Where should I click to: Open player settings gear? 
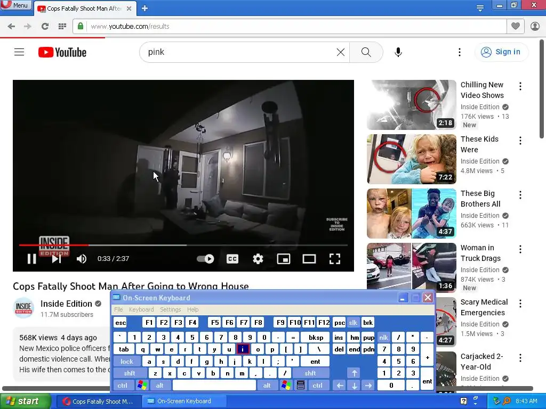click(x=258, y=259)
